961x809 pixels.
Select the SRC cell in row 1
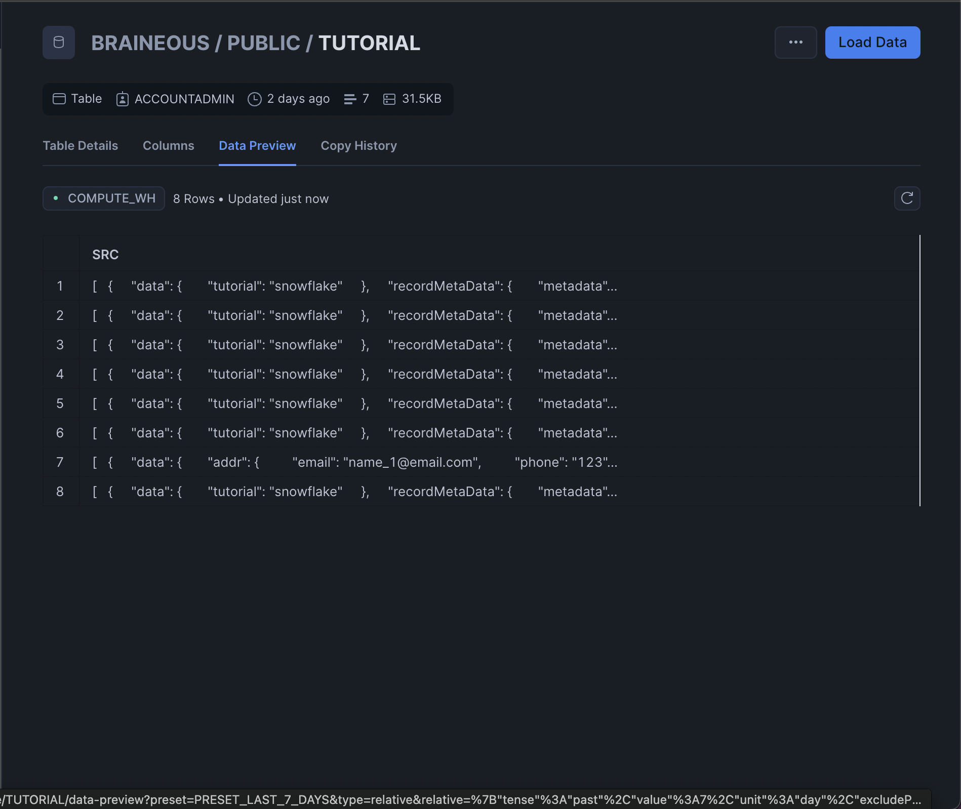click(499, 286)
